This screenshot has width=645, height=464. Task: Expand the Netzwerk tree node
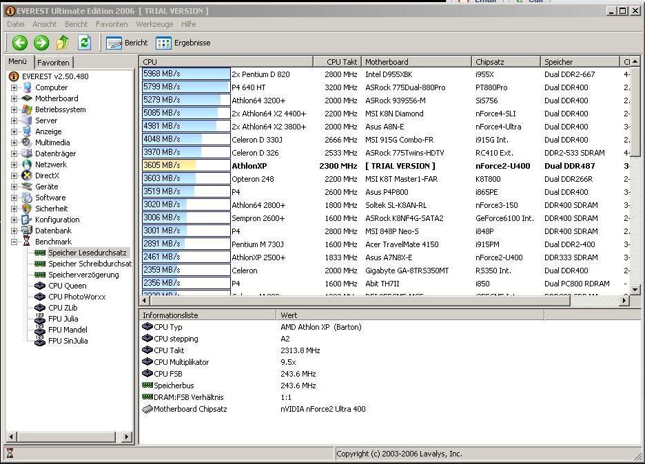pyautogui.click(x=14, y=165)
